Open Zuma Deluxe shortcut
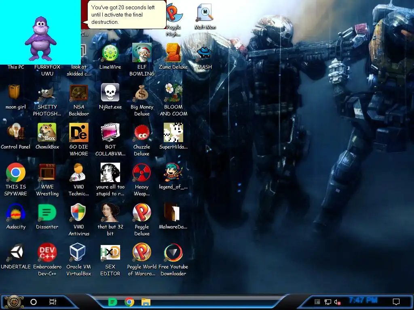Viewport: 414px width, 310px height. click(173, 53)
